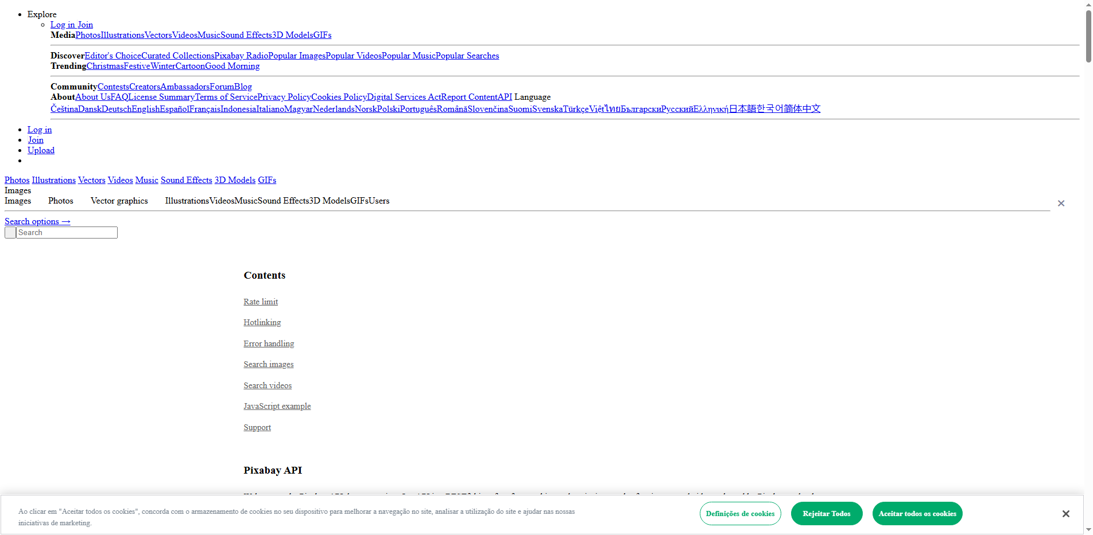This screenshot has width=1093, height=535.
Task: Jump to Hotlinking section
Action: (262, 322)
